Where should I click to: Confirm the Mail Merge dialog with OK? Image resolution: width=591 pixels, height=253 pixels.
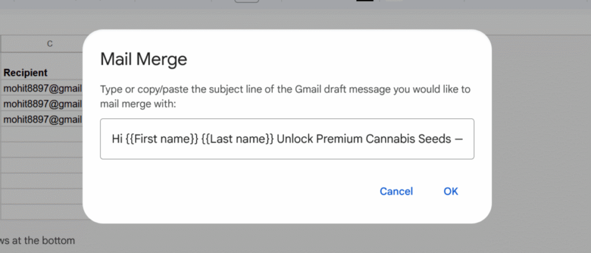[451, 191]
